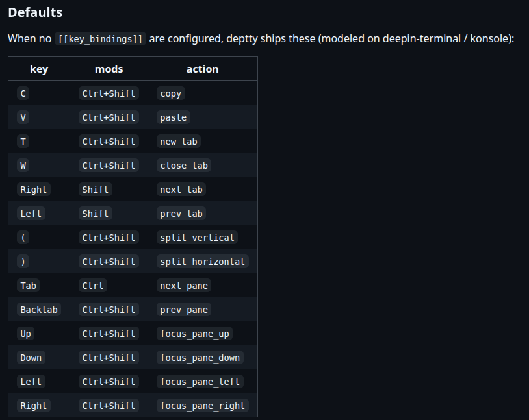Click the 'new_tab' action entry
The height and width of the screenshot is (420, 529).
coord(179,142)
